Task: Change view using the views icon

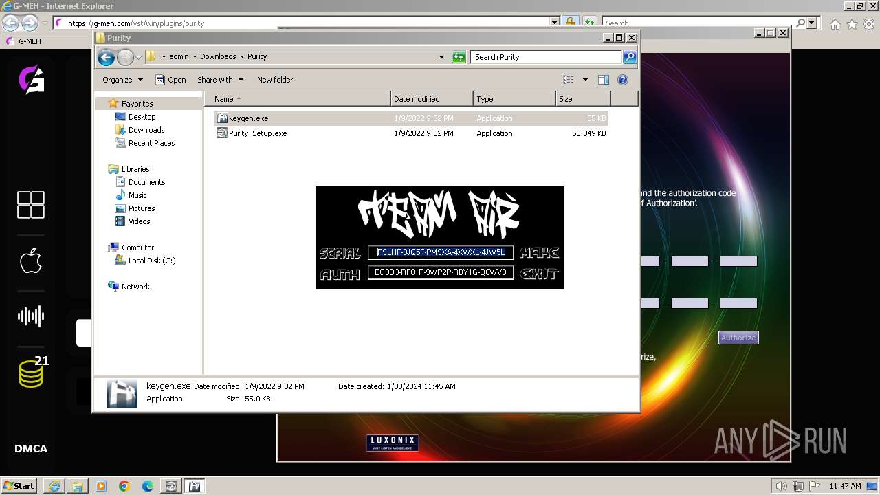Action: [x=569, y=80]
